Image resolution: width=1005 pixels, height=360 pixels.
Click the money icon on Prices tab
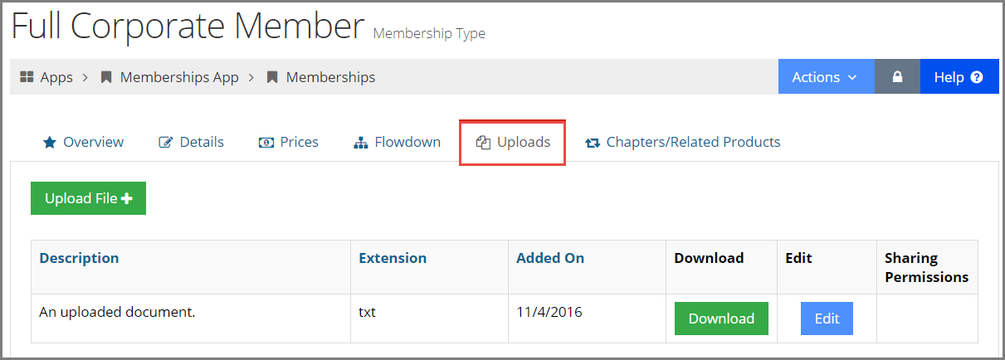coord(266,143)
